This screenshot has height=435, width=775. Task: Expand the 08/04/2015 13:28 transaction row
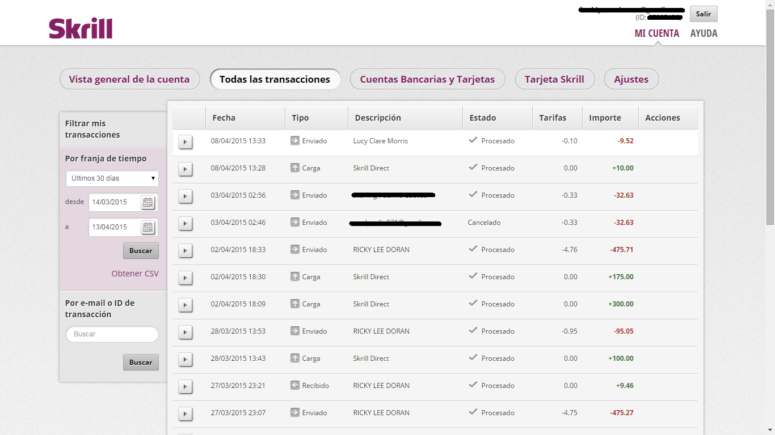(x=186, y=169)
